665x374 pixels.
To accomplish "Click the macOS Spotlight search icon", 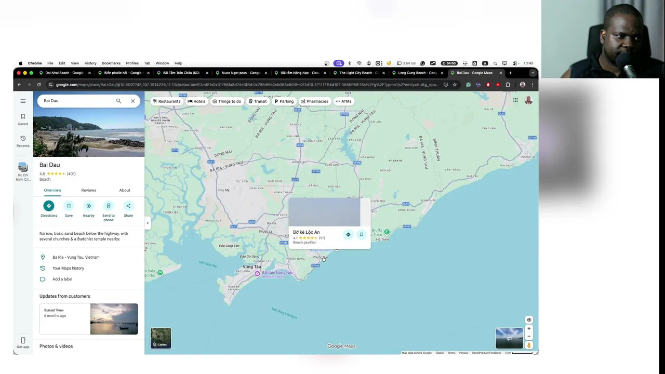I will pyautogui.click(x=495, y=63).
